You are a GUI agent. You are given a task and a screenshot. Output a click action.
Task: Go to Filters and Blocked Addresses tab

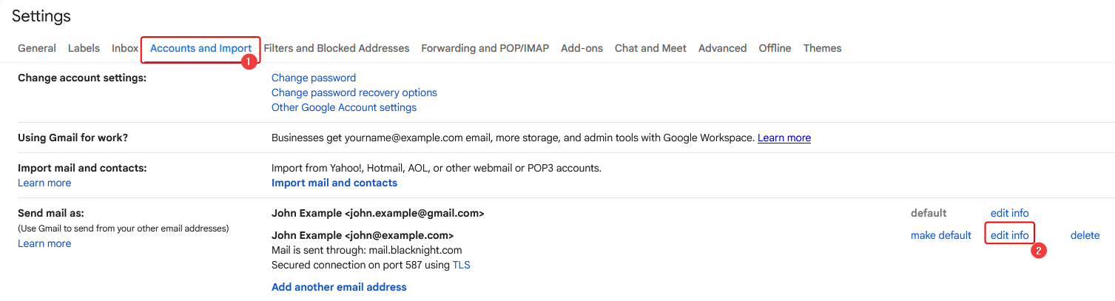point(337,48)
